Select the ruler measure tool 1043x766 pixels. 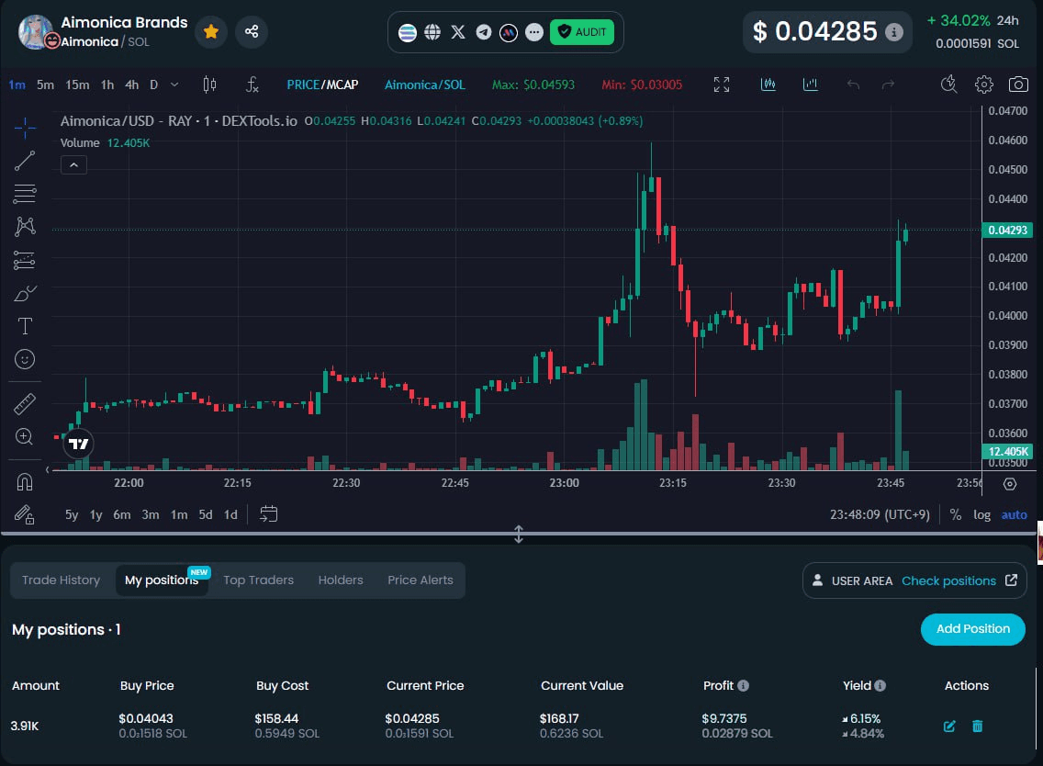(25, 403)
